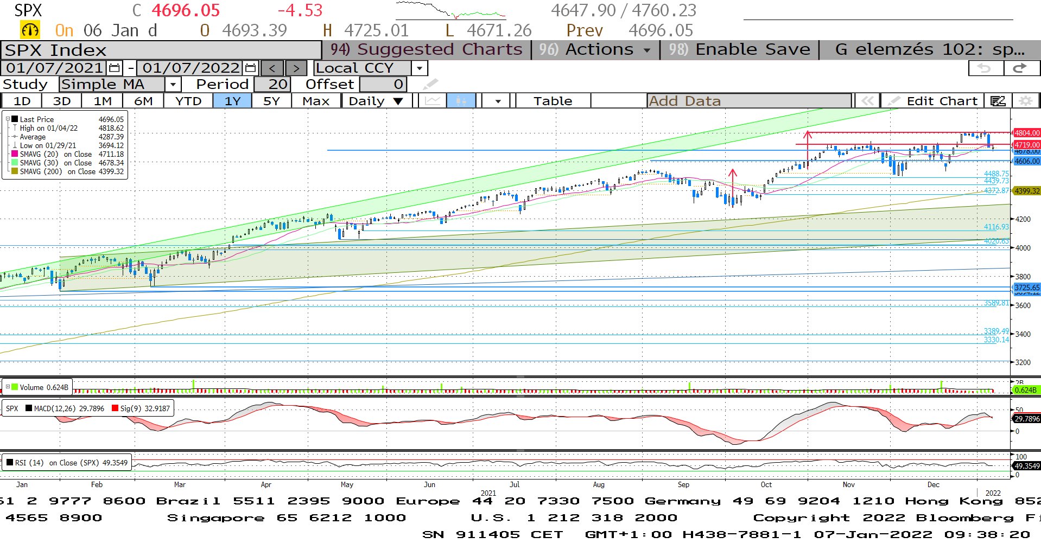Click the Add Data input field
The width and height of the screenshot is (1041, 556).
coord(749,101)
